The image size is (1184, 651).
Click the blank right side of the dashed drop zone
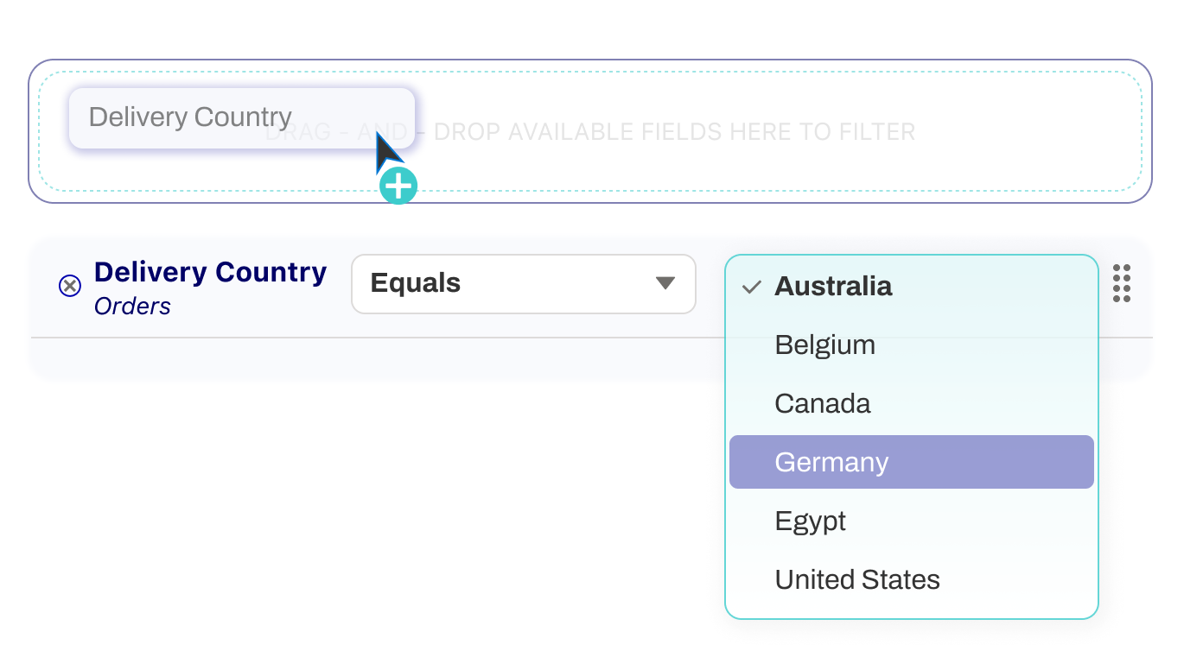[1037, 133]
